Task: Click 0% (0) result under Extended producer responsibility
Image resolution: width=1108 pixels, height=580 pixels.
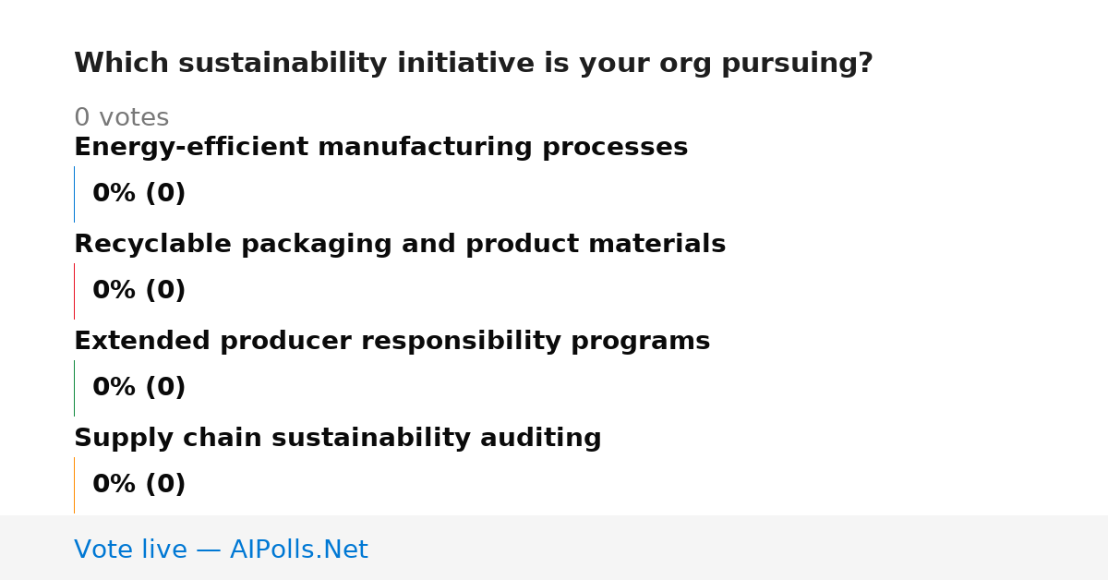Action: click(138, 388)
